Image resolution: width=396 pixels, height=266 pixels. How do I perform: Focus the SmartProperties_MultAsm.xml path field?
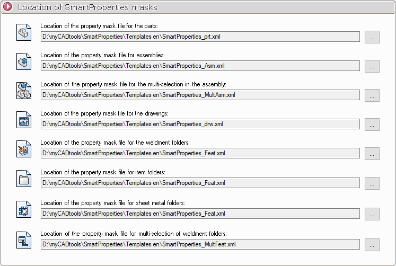[200, 95]
